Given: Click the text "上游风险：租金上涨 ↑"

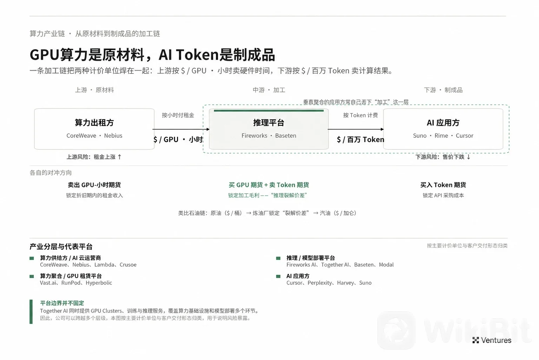Looking at the screenshot, I should (94, 157).
